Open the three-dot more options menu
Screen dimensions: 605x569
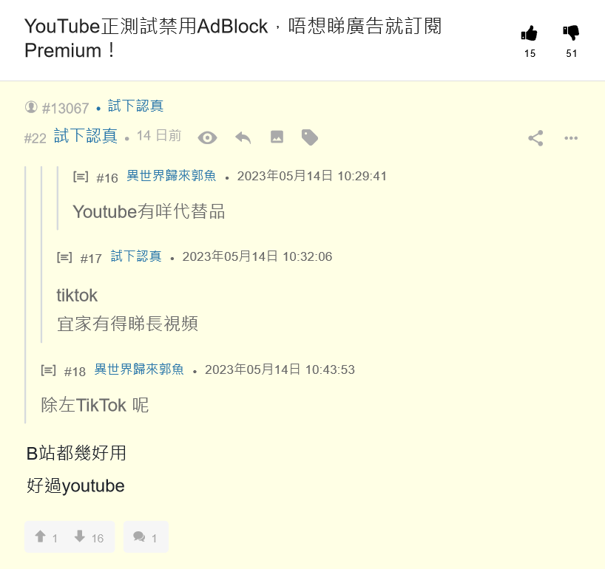pyautogui.click(x=571, y=138)
